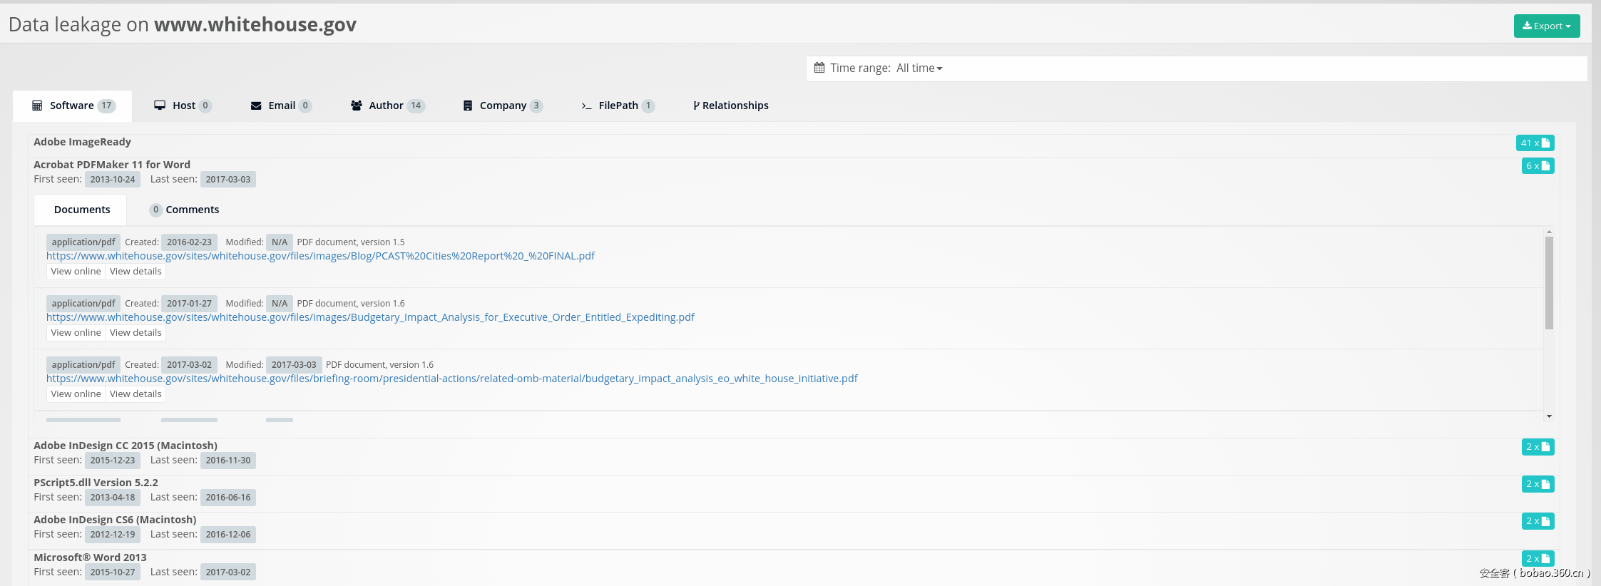This screenshot has width=1601, height=586.
Task: Click View online for the white house initiative PDF
Action: pos(76,394)
